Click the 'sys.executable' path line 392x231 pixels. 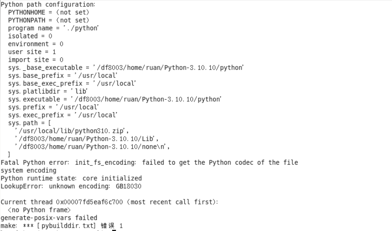click(x=114, y=99)
